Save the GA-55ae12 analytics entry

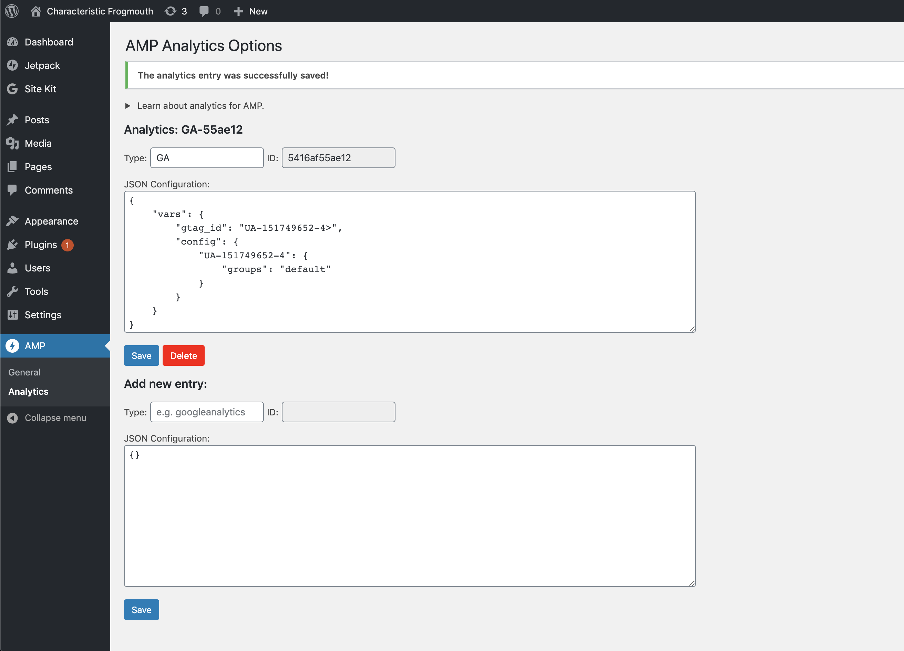(142, 355)
